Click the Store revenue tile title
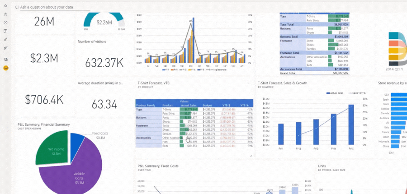The image size is (407, 194). [x=393, y=83]
